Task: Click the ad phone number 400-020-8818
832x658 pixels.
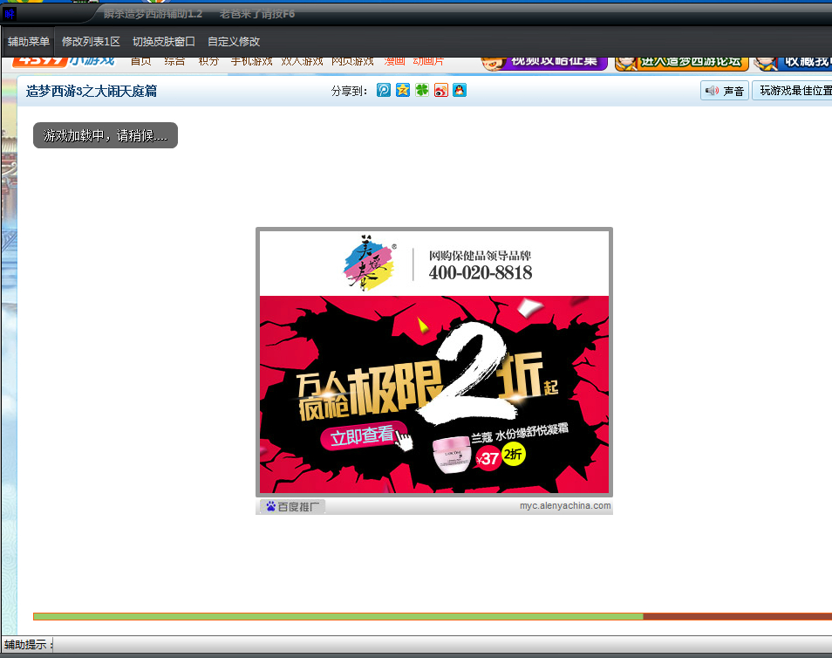Action: click(481, 272)
